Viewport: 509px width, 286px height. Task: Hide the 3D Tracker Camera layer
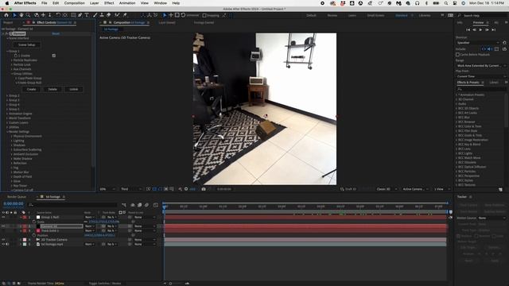(x=3, y=240)
